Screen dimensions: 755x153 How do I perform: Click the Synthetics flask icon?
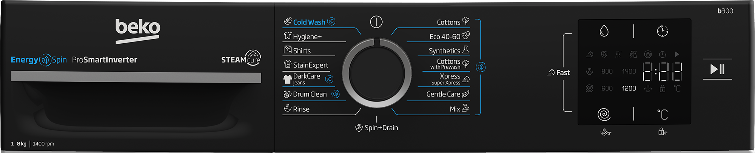(466, 50)
